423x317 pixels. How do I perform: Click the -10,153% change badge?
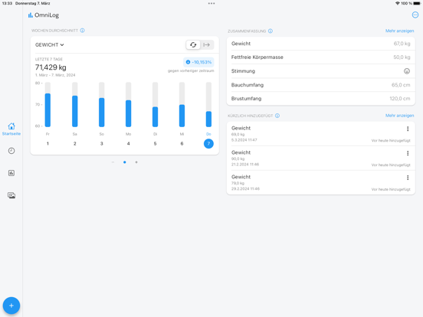(198, 62)
